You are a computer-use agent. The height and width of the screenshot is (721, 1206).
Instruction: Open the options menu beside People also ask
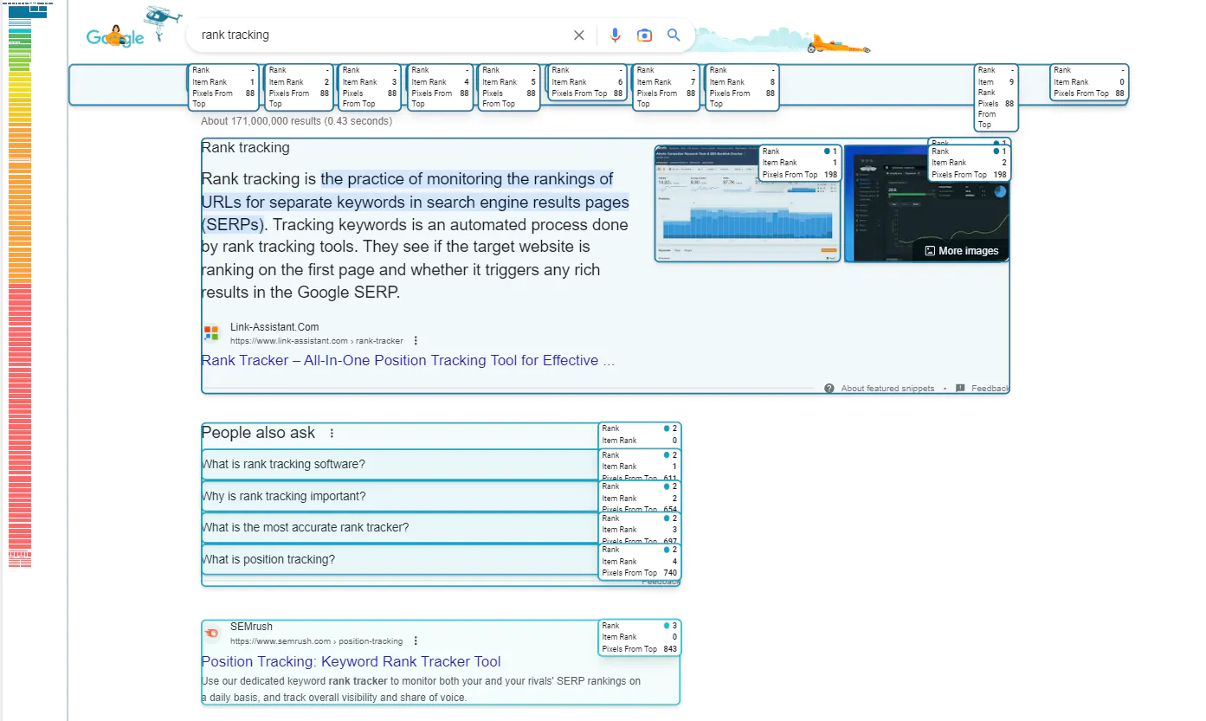331,433
